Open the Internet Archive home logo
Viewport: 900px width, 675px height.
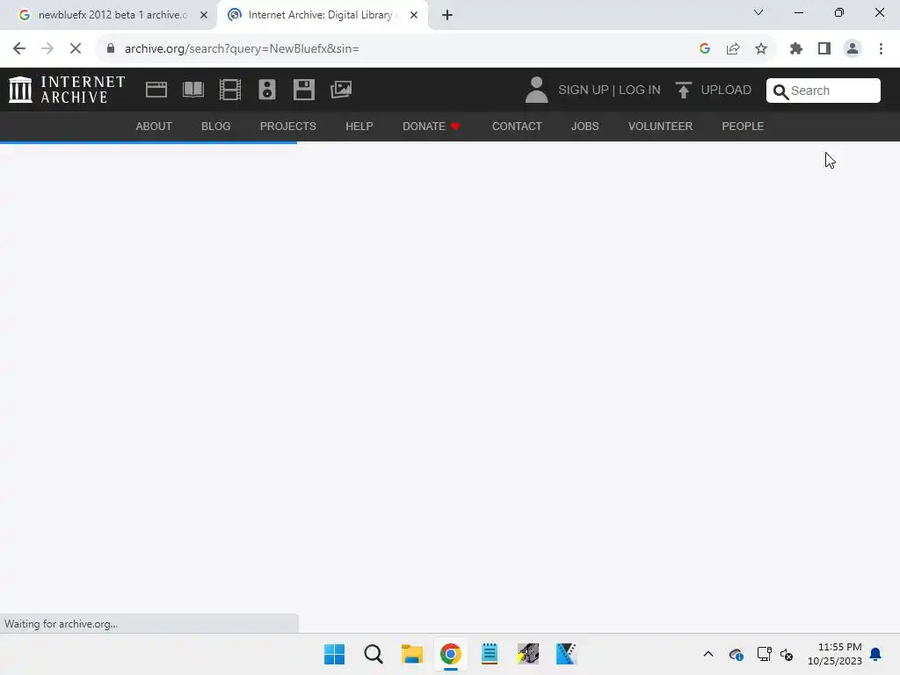coord(67,90)
